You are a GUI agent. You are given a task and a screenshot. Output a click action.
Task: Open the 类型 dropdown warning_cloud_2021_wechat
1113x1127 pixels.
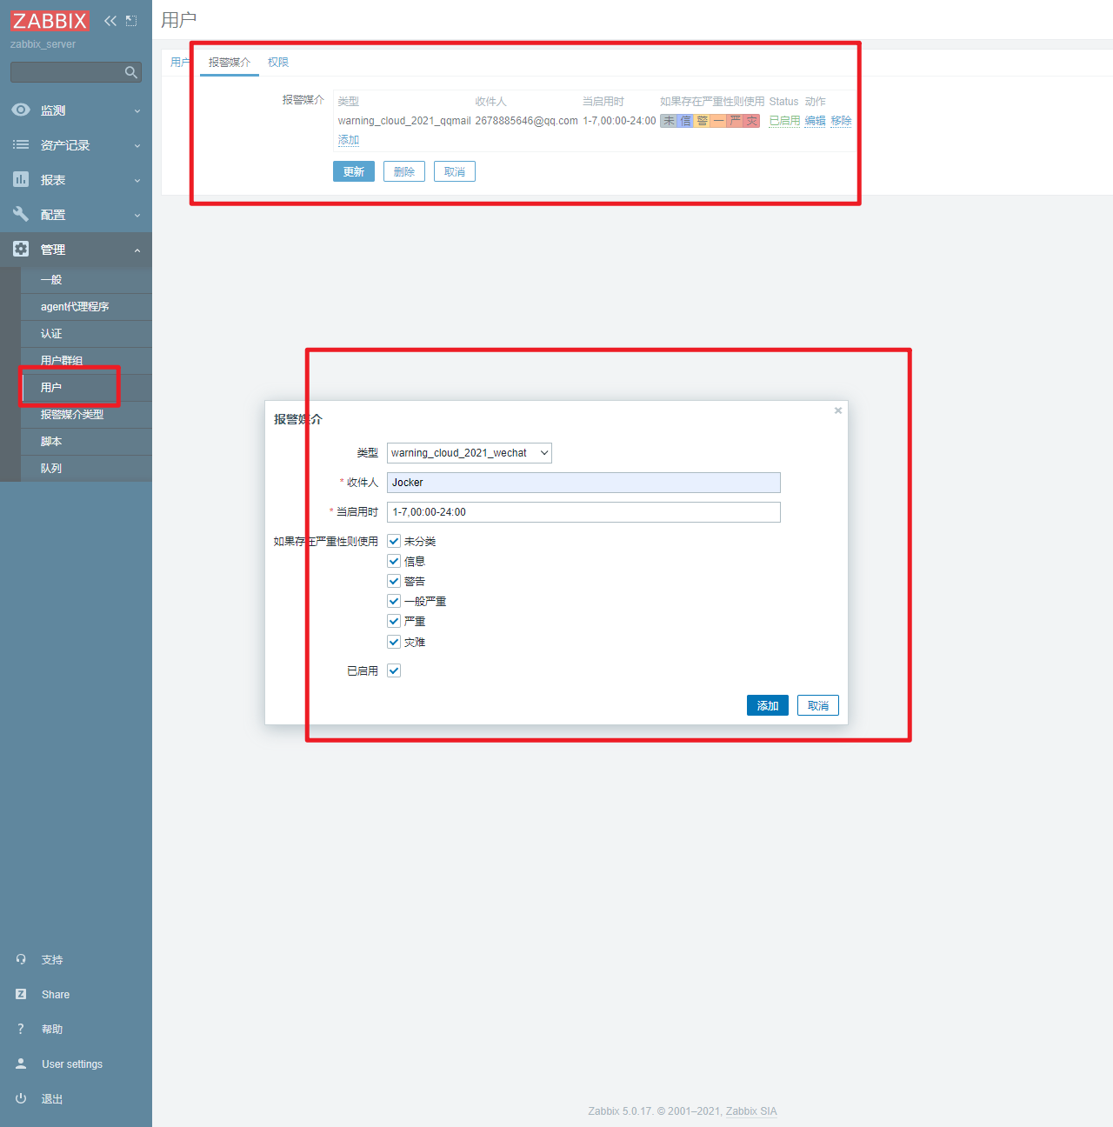point(469,453)
